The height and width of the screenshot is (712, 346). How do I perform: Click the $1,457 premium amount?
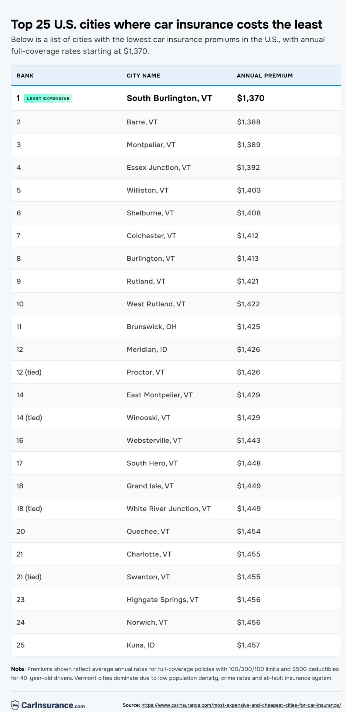(248, 645)
